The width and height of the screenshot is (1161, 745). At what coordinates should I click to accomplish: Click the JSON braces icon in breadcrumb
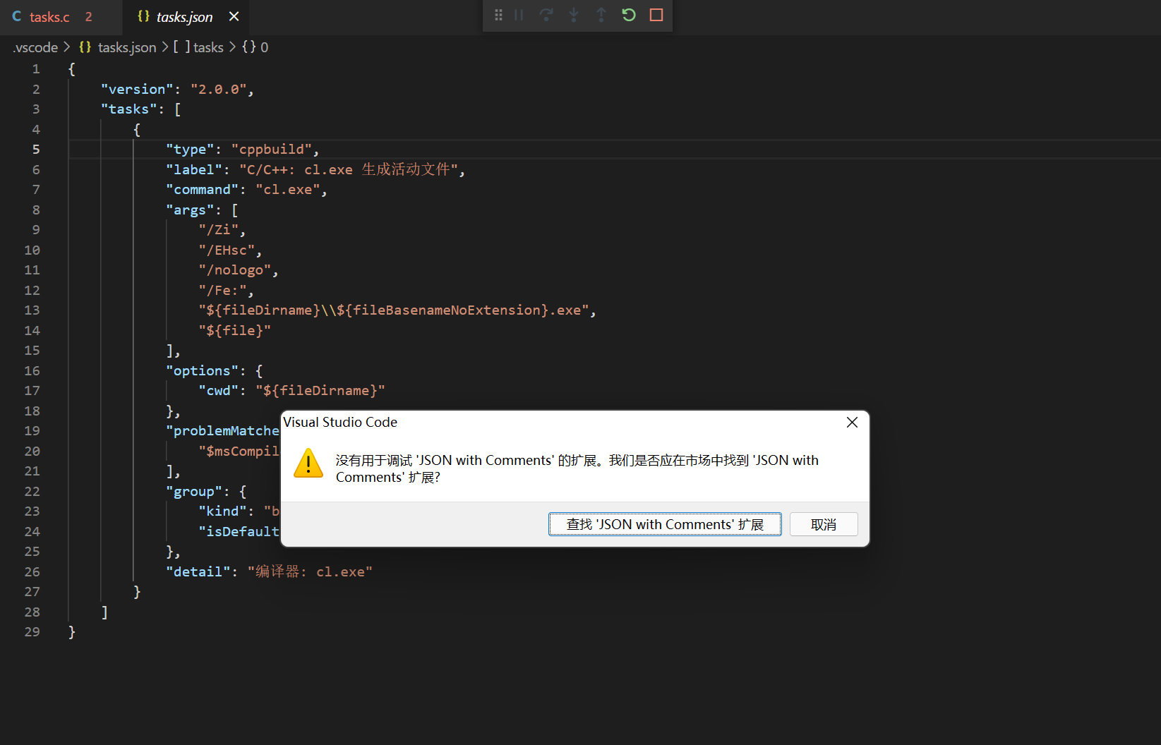pyautogui.click(x=85, y=47)
